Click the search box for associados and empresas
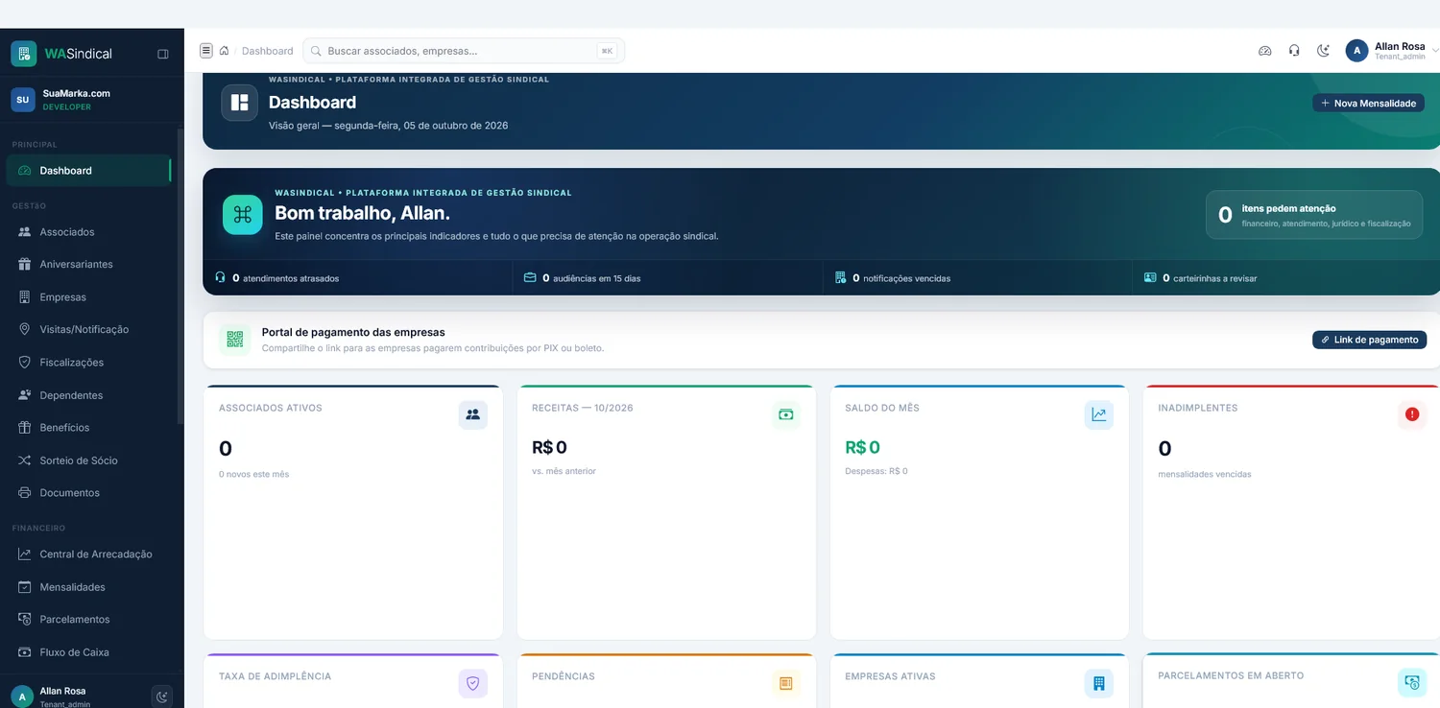This screenshot has height=708, width=1440. pyautogui.click(x=464, y=51)
